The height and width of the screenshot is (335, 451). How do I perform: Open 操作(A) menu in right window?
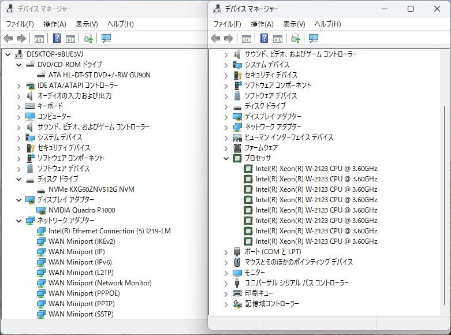[x=262, y=24]
